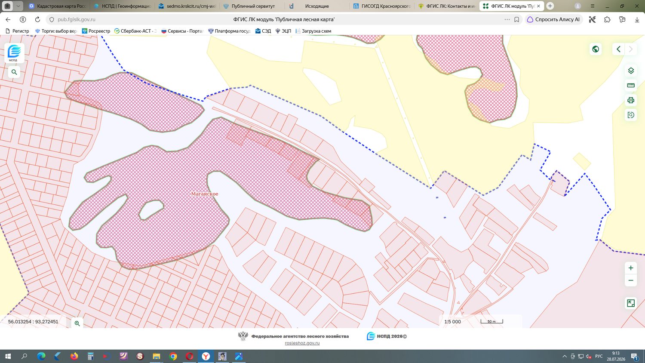Expand the tab list dropdown arrow
This screenshot has width=645, height=363.
pos(18,6)
